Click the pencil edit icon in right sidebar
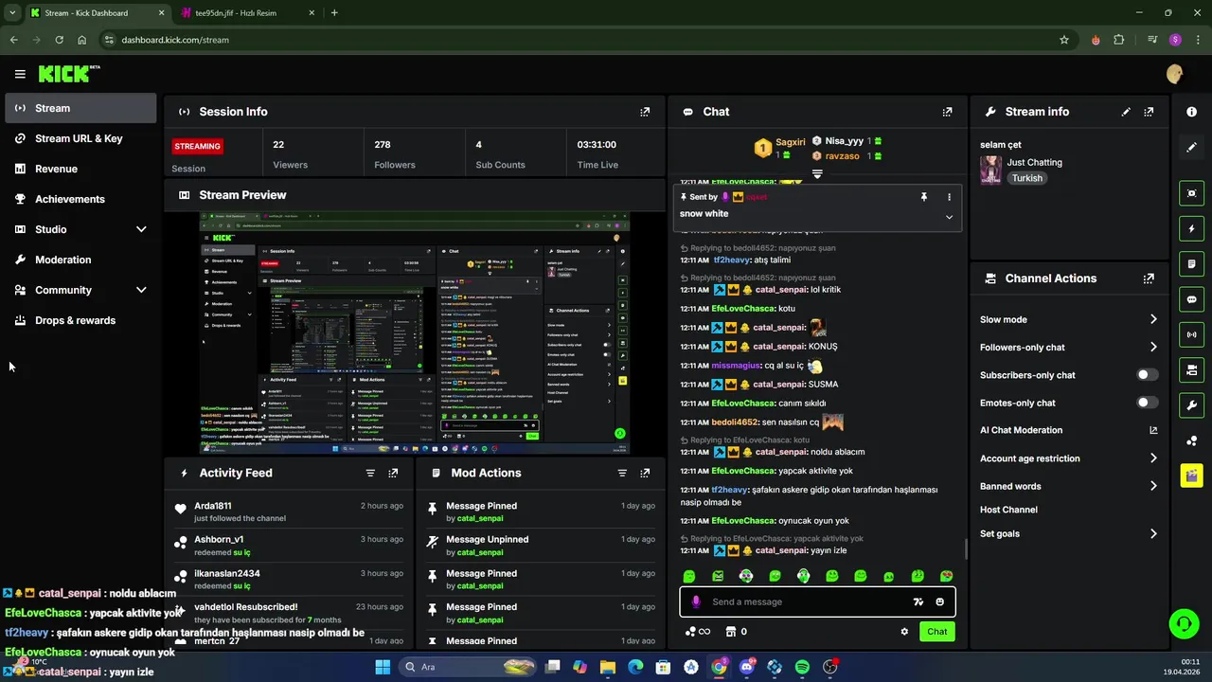 pyautogui.click(x=1191, y=148)
